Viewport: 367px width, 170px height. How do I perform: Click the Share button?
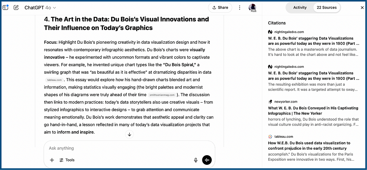tap(220, 8)
